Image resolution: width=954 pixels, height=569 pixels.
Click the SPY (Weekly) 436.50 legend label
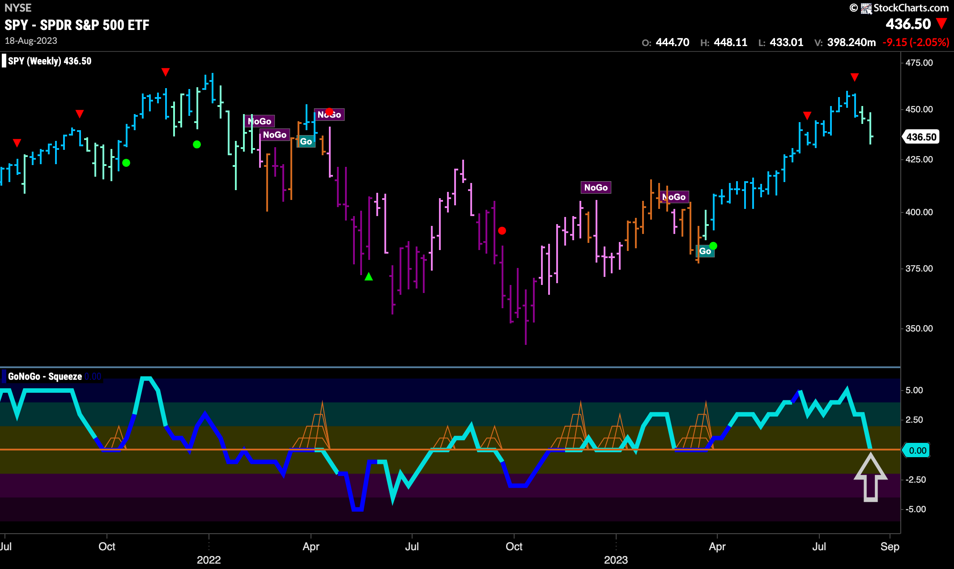(50, 61)
